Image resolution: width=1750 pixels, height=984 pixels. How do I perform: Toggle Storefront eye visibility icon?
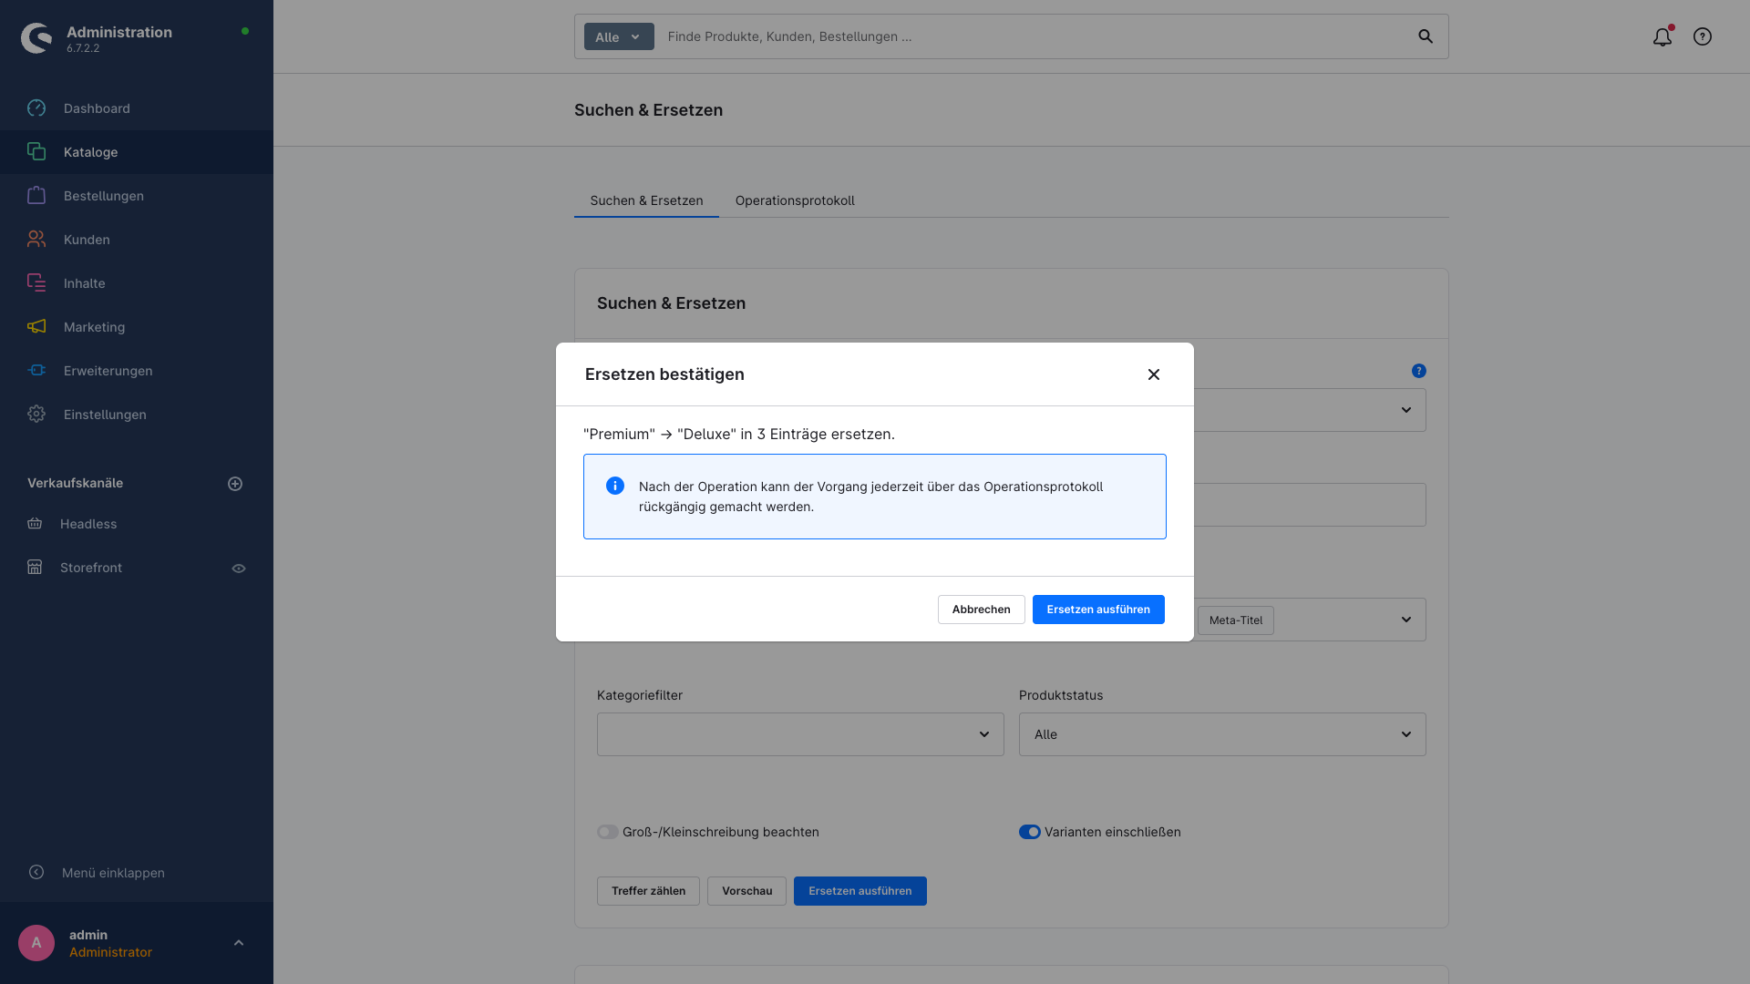click(239, 569)
